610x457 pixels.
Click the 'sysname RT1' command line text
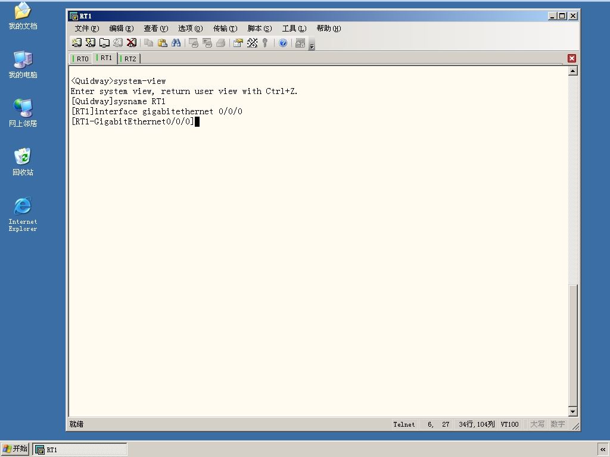139,101
